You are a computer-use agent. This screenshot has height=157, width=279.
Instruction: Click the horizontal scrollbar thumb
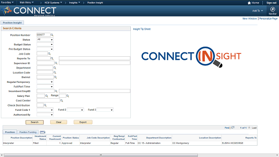coord(101,155)
